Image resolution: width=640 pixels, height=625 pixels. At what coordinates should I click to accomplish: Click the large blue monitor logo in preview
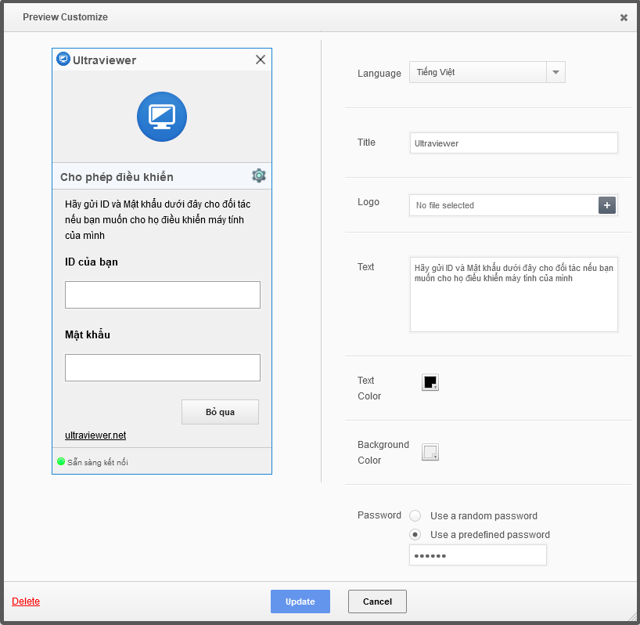[x=162, y=117]
